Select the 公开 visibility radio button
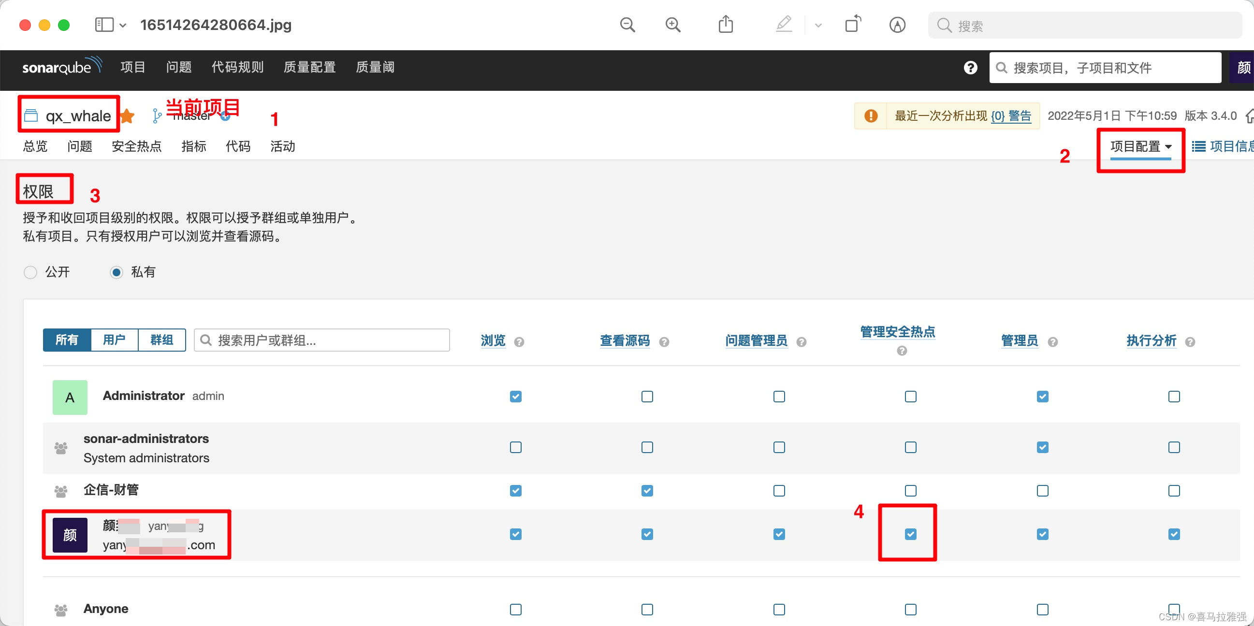Screen dimensions: 1254x626 tap(30, 272)
